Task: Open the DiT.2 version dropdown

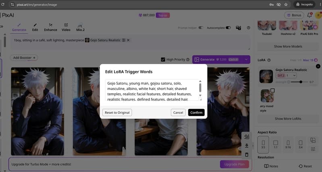Action: click(286, 76)
